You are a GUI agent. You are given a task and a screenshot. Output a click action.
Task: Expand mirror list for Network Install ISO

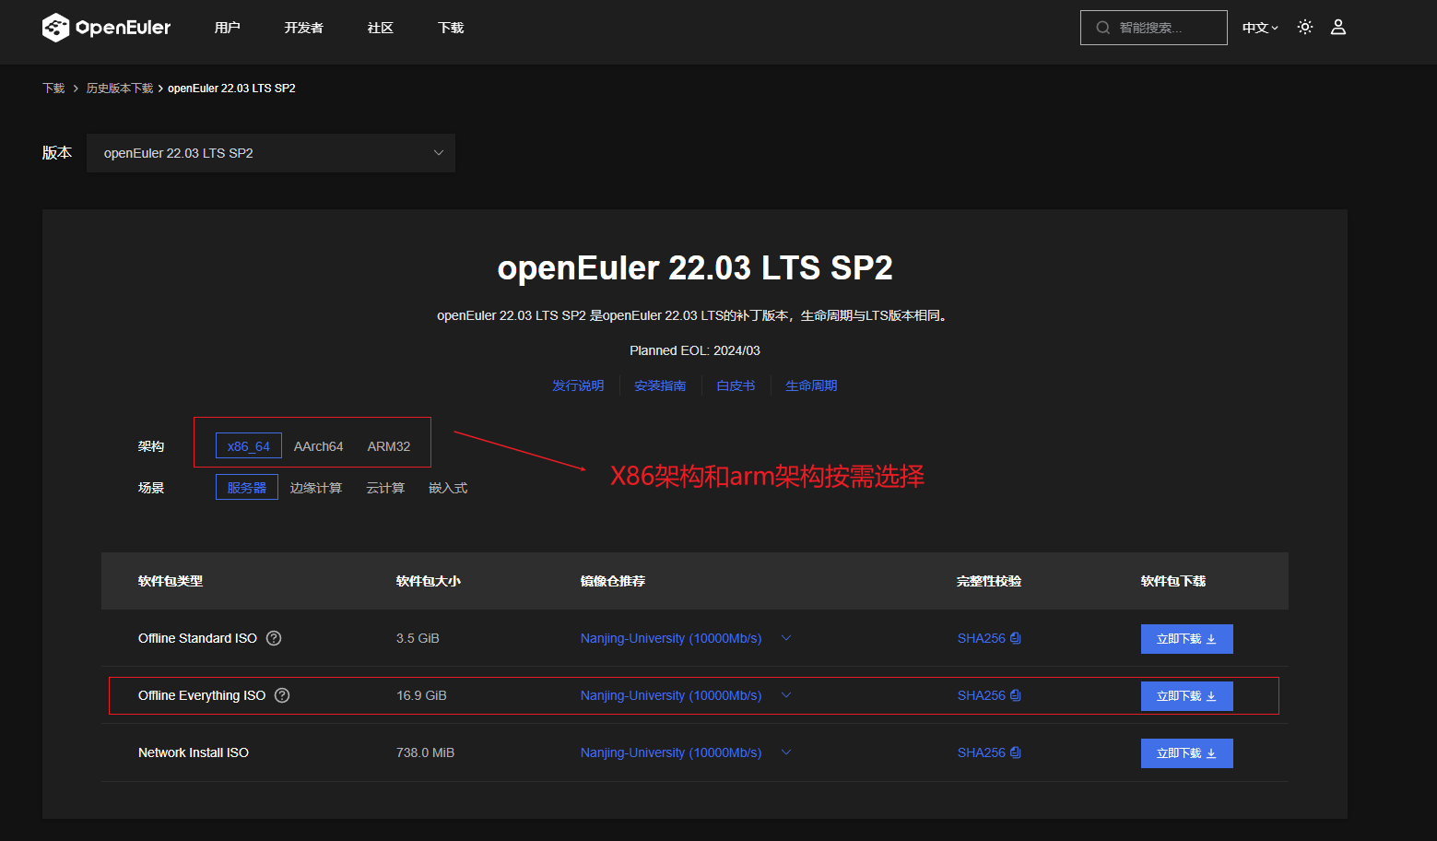click(786, 752)
